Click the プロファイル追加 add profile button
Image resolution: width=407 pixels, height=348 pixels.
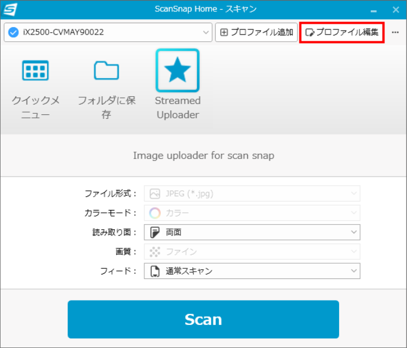point(256,32)
